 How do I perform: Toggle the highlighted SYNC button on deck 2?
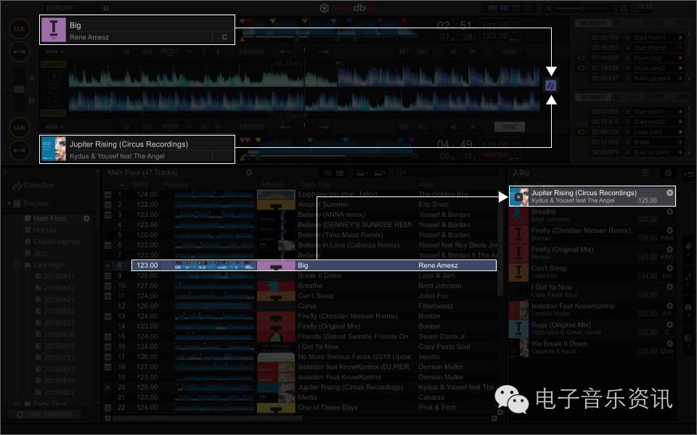(510, 127)
